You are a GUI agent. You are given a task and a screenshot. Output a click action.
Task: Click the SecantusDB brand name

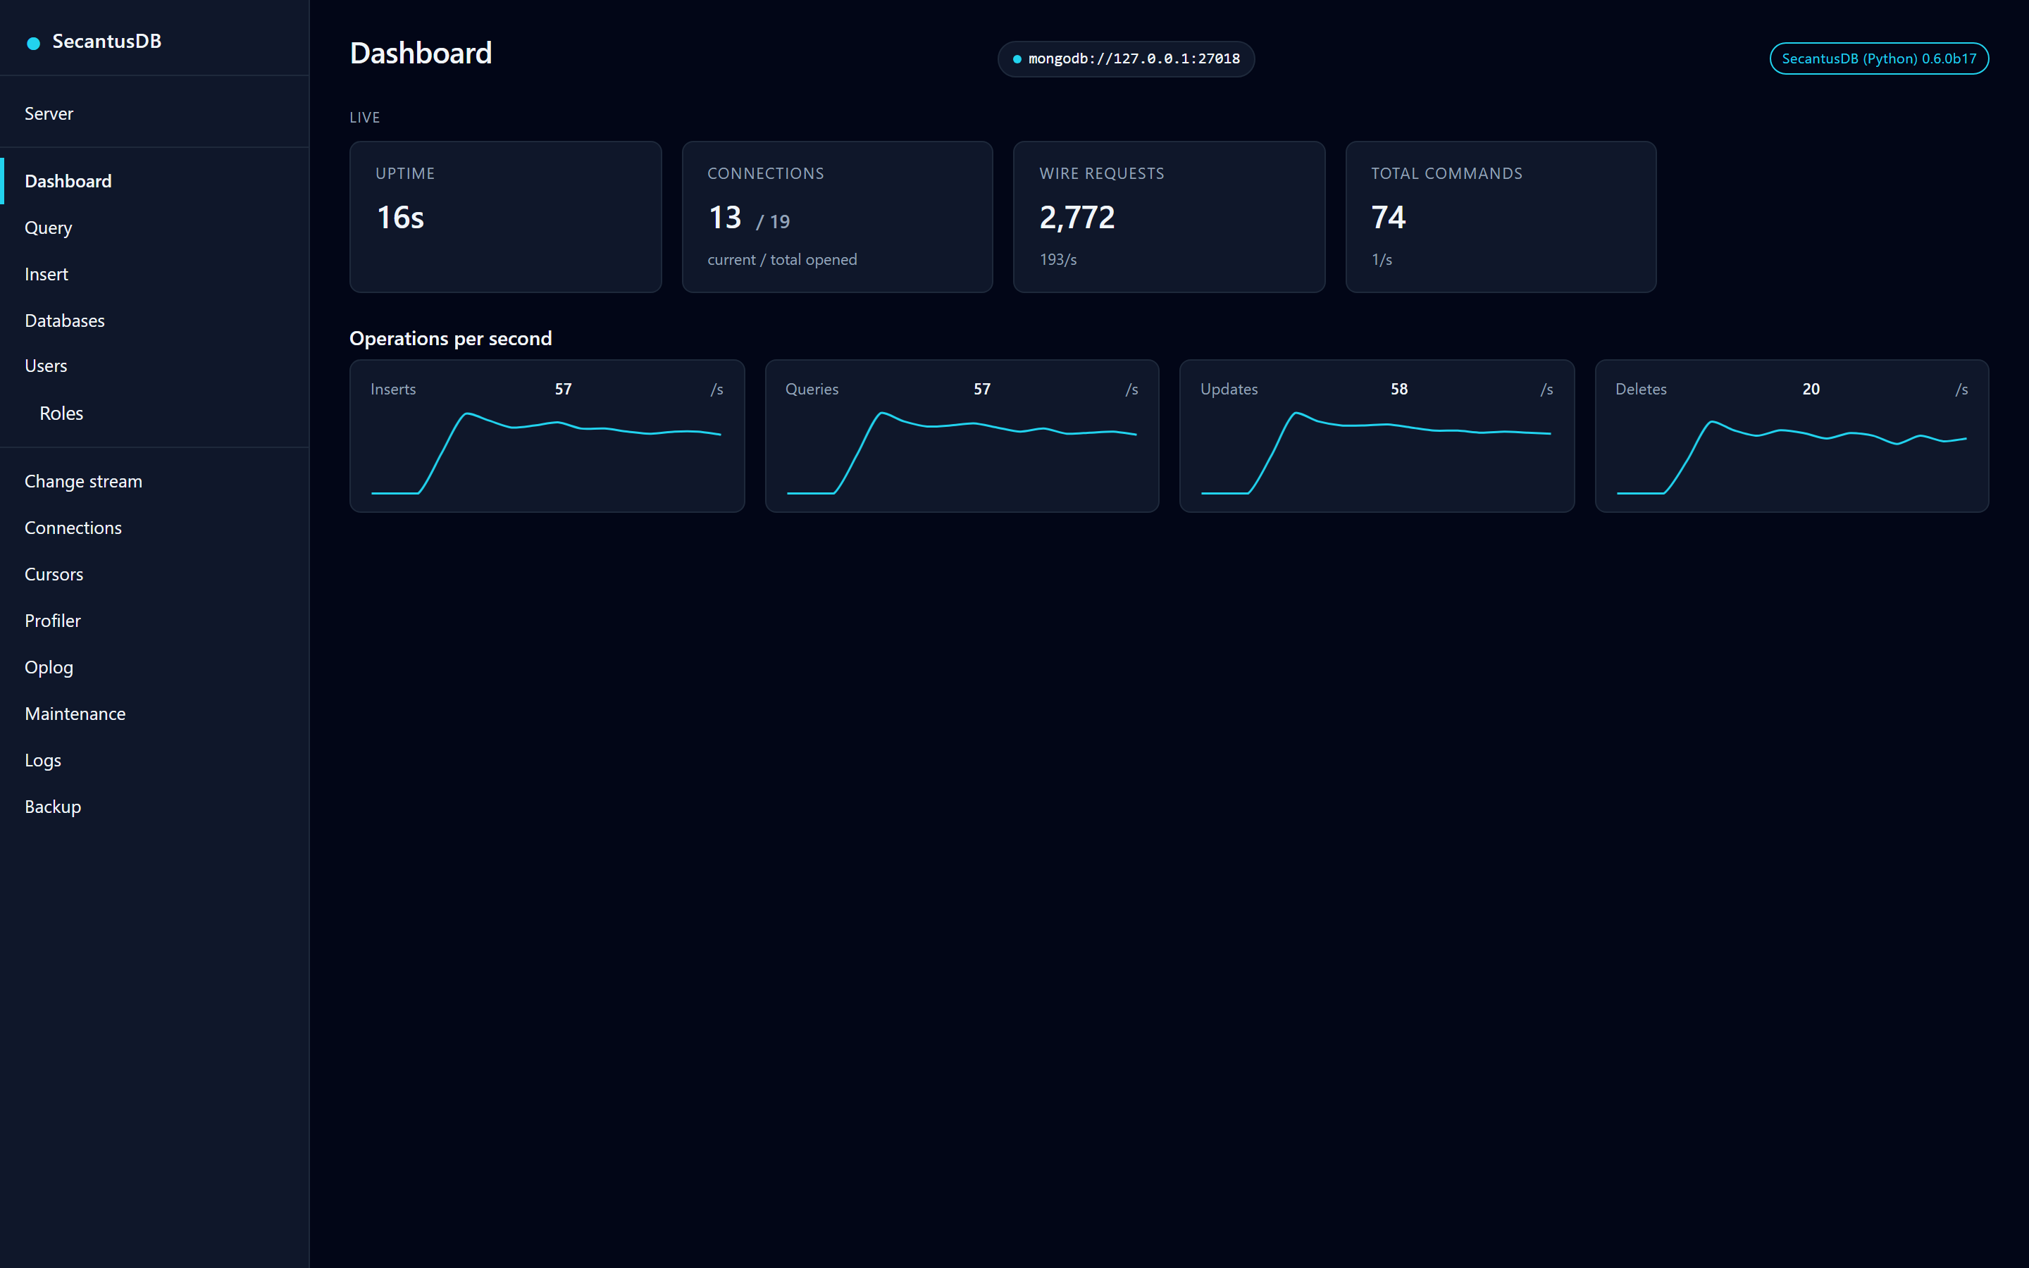(106, 41)
